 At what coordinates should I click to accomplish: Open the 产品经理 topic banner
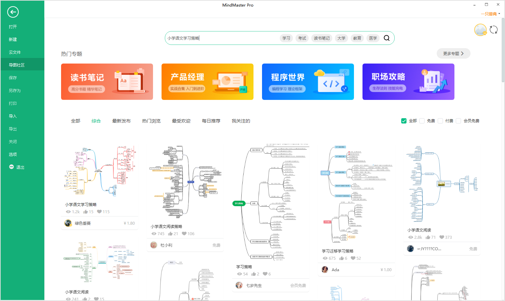click(208, 82)
